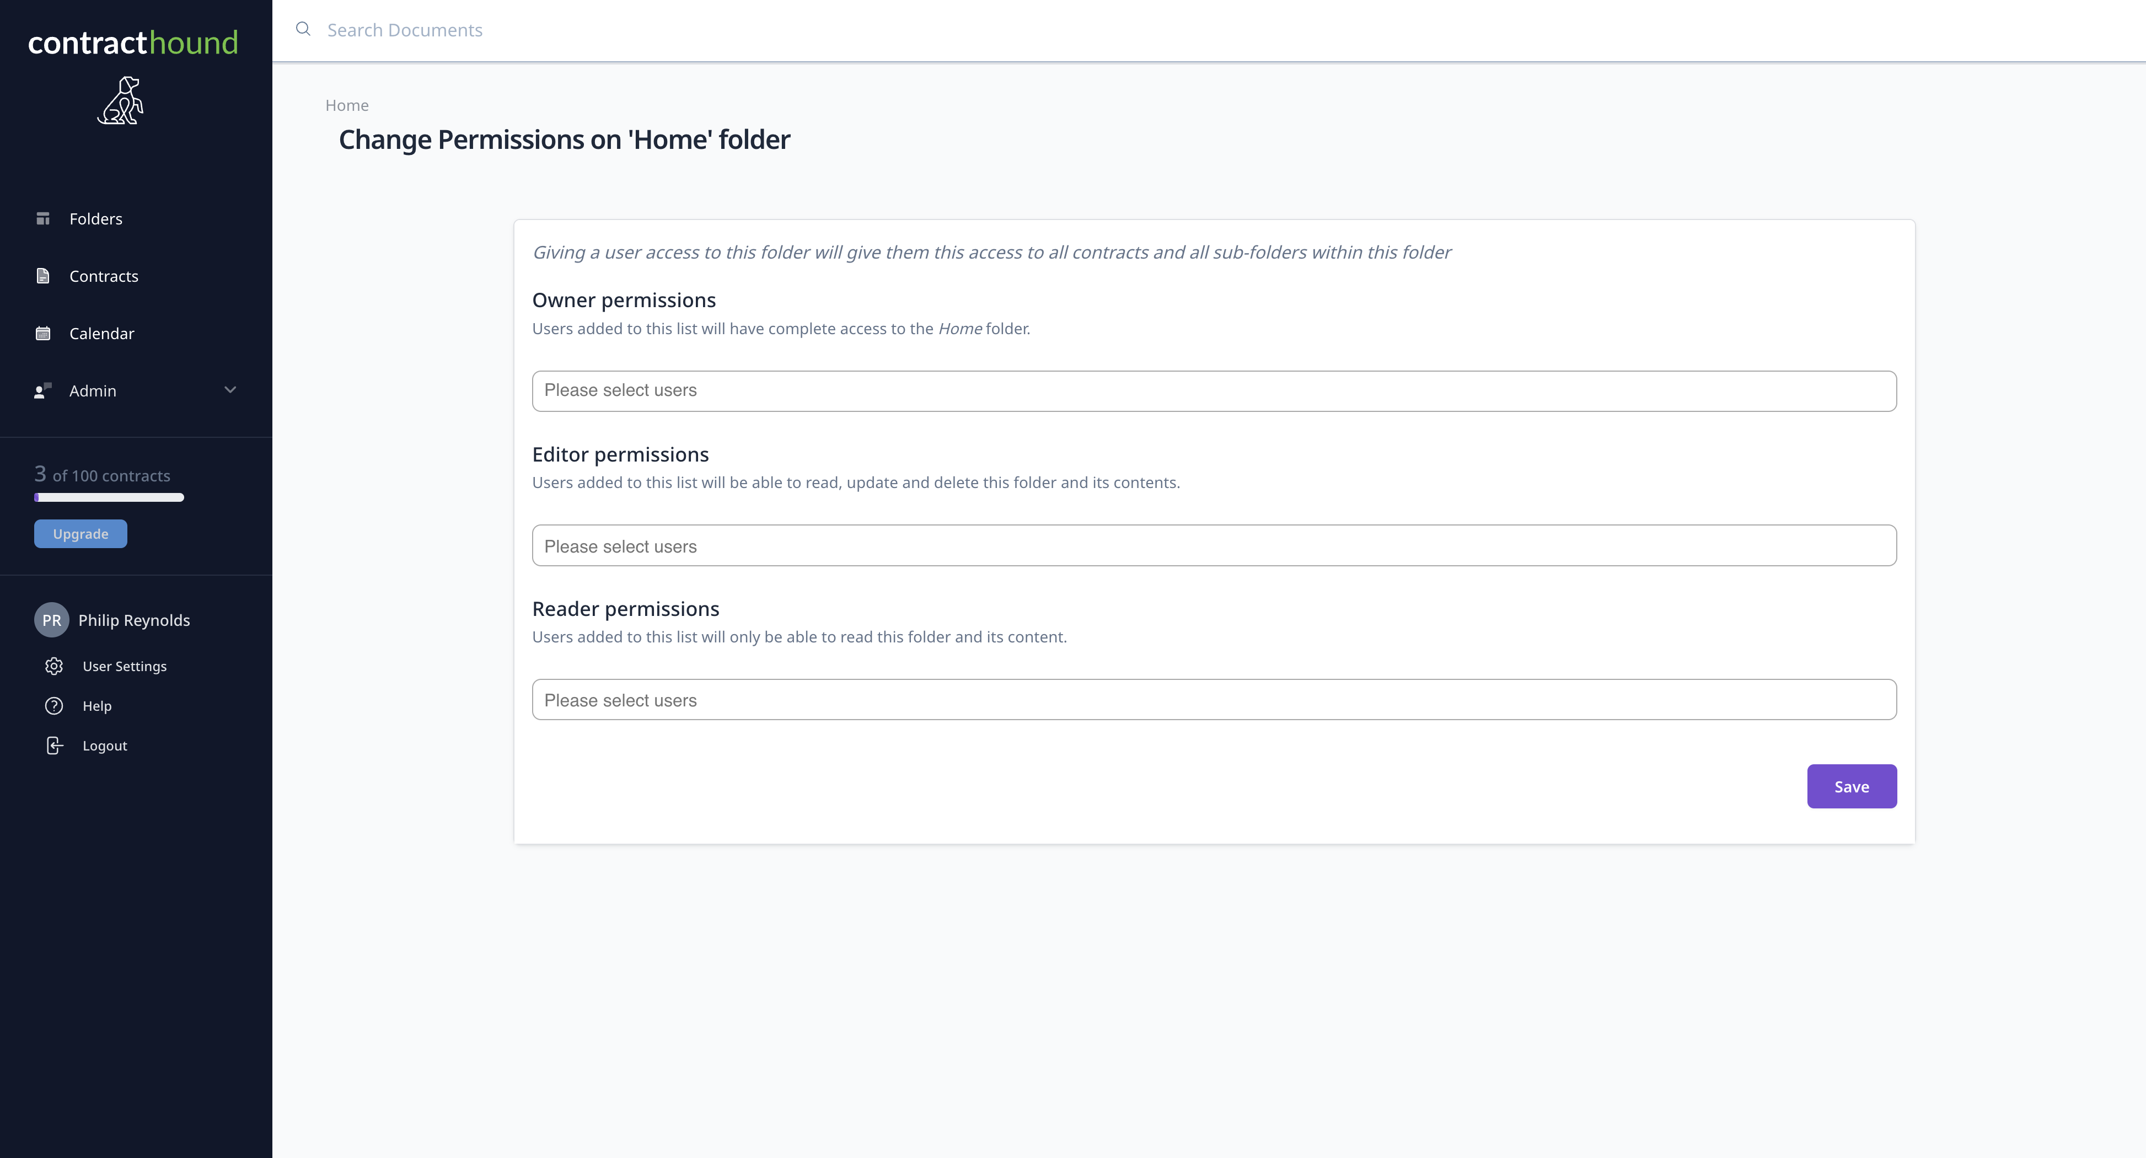This screenshot has width=2146, height=1158.
Task: Click the Contracts document icon
Action: pos(44,276)
